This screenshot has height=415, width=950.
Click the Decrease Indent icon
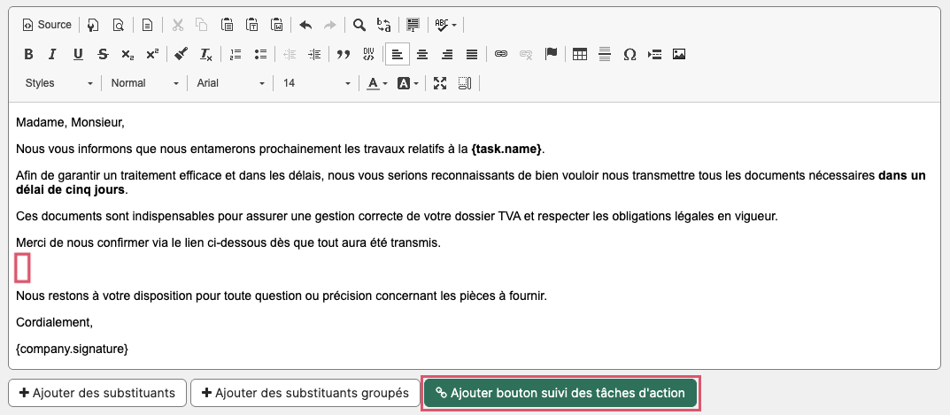(290, 54)
